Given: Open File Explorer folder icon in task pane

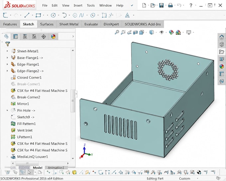Looking at the screenshot, I should 222,52.
